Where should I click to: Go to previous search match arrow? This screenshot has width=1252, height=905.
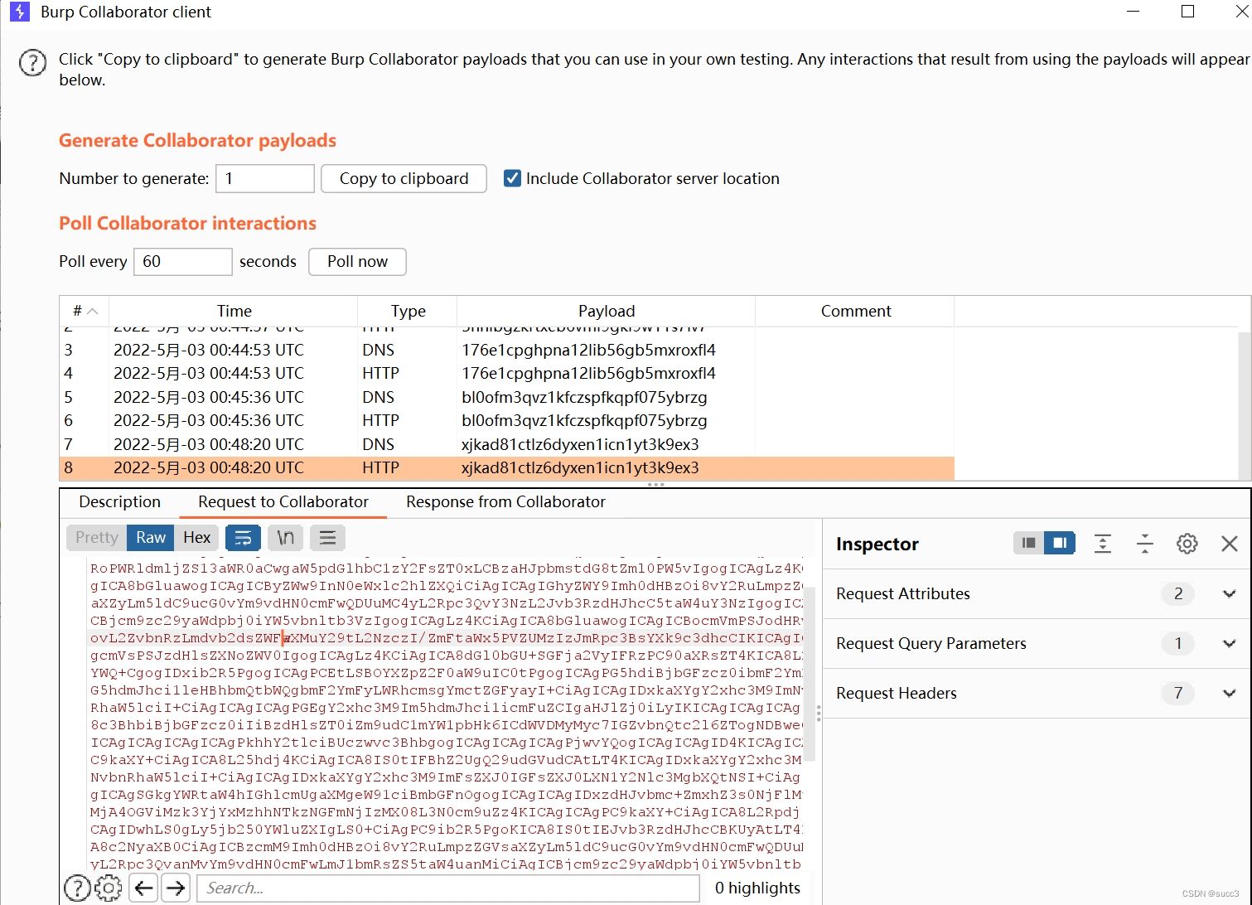point(144,888)
